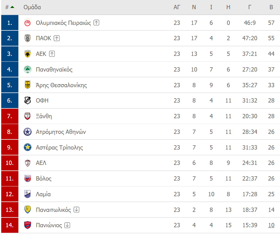Click the Panetolikos yellow shield crest
Viewport: 280px width, 234px height.
tap(28, 210)
